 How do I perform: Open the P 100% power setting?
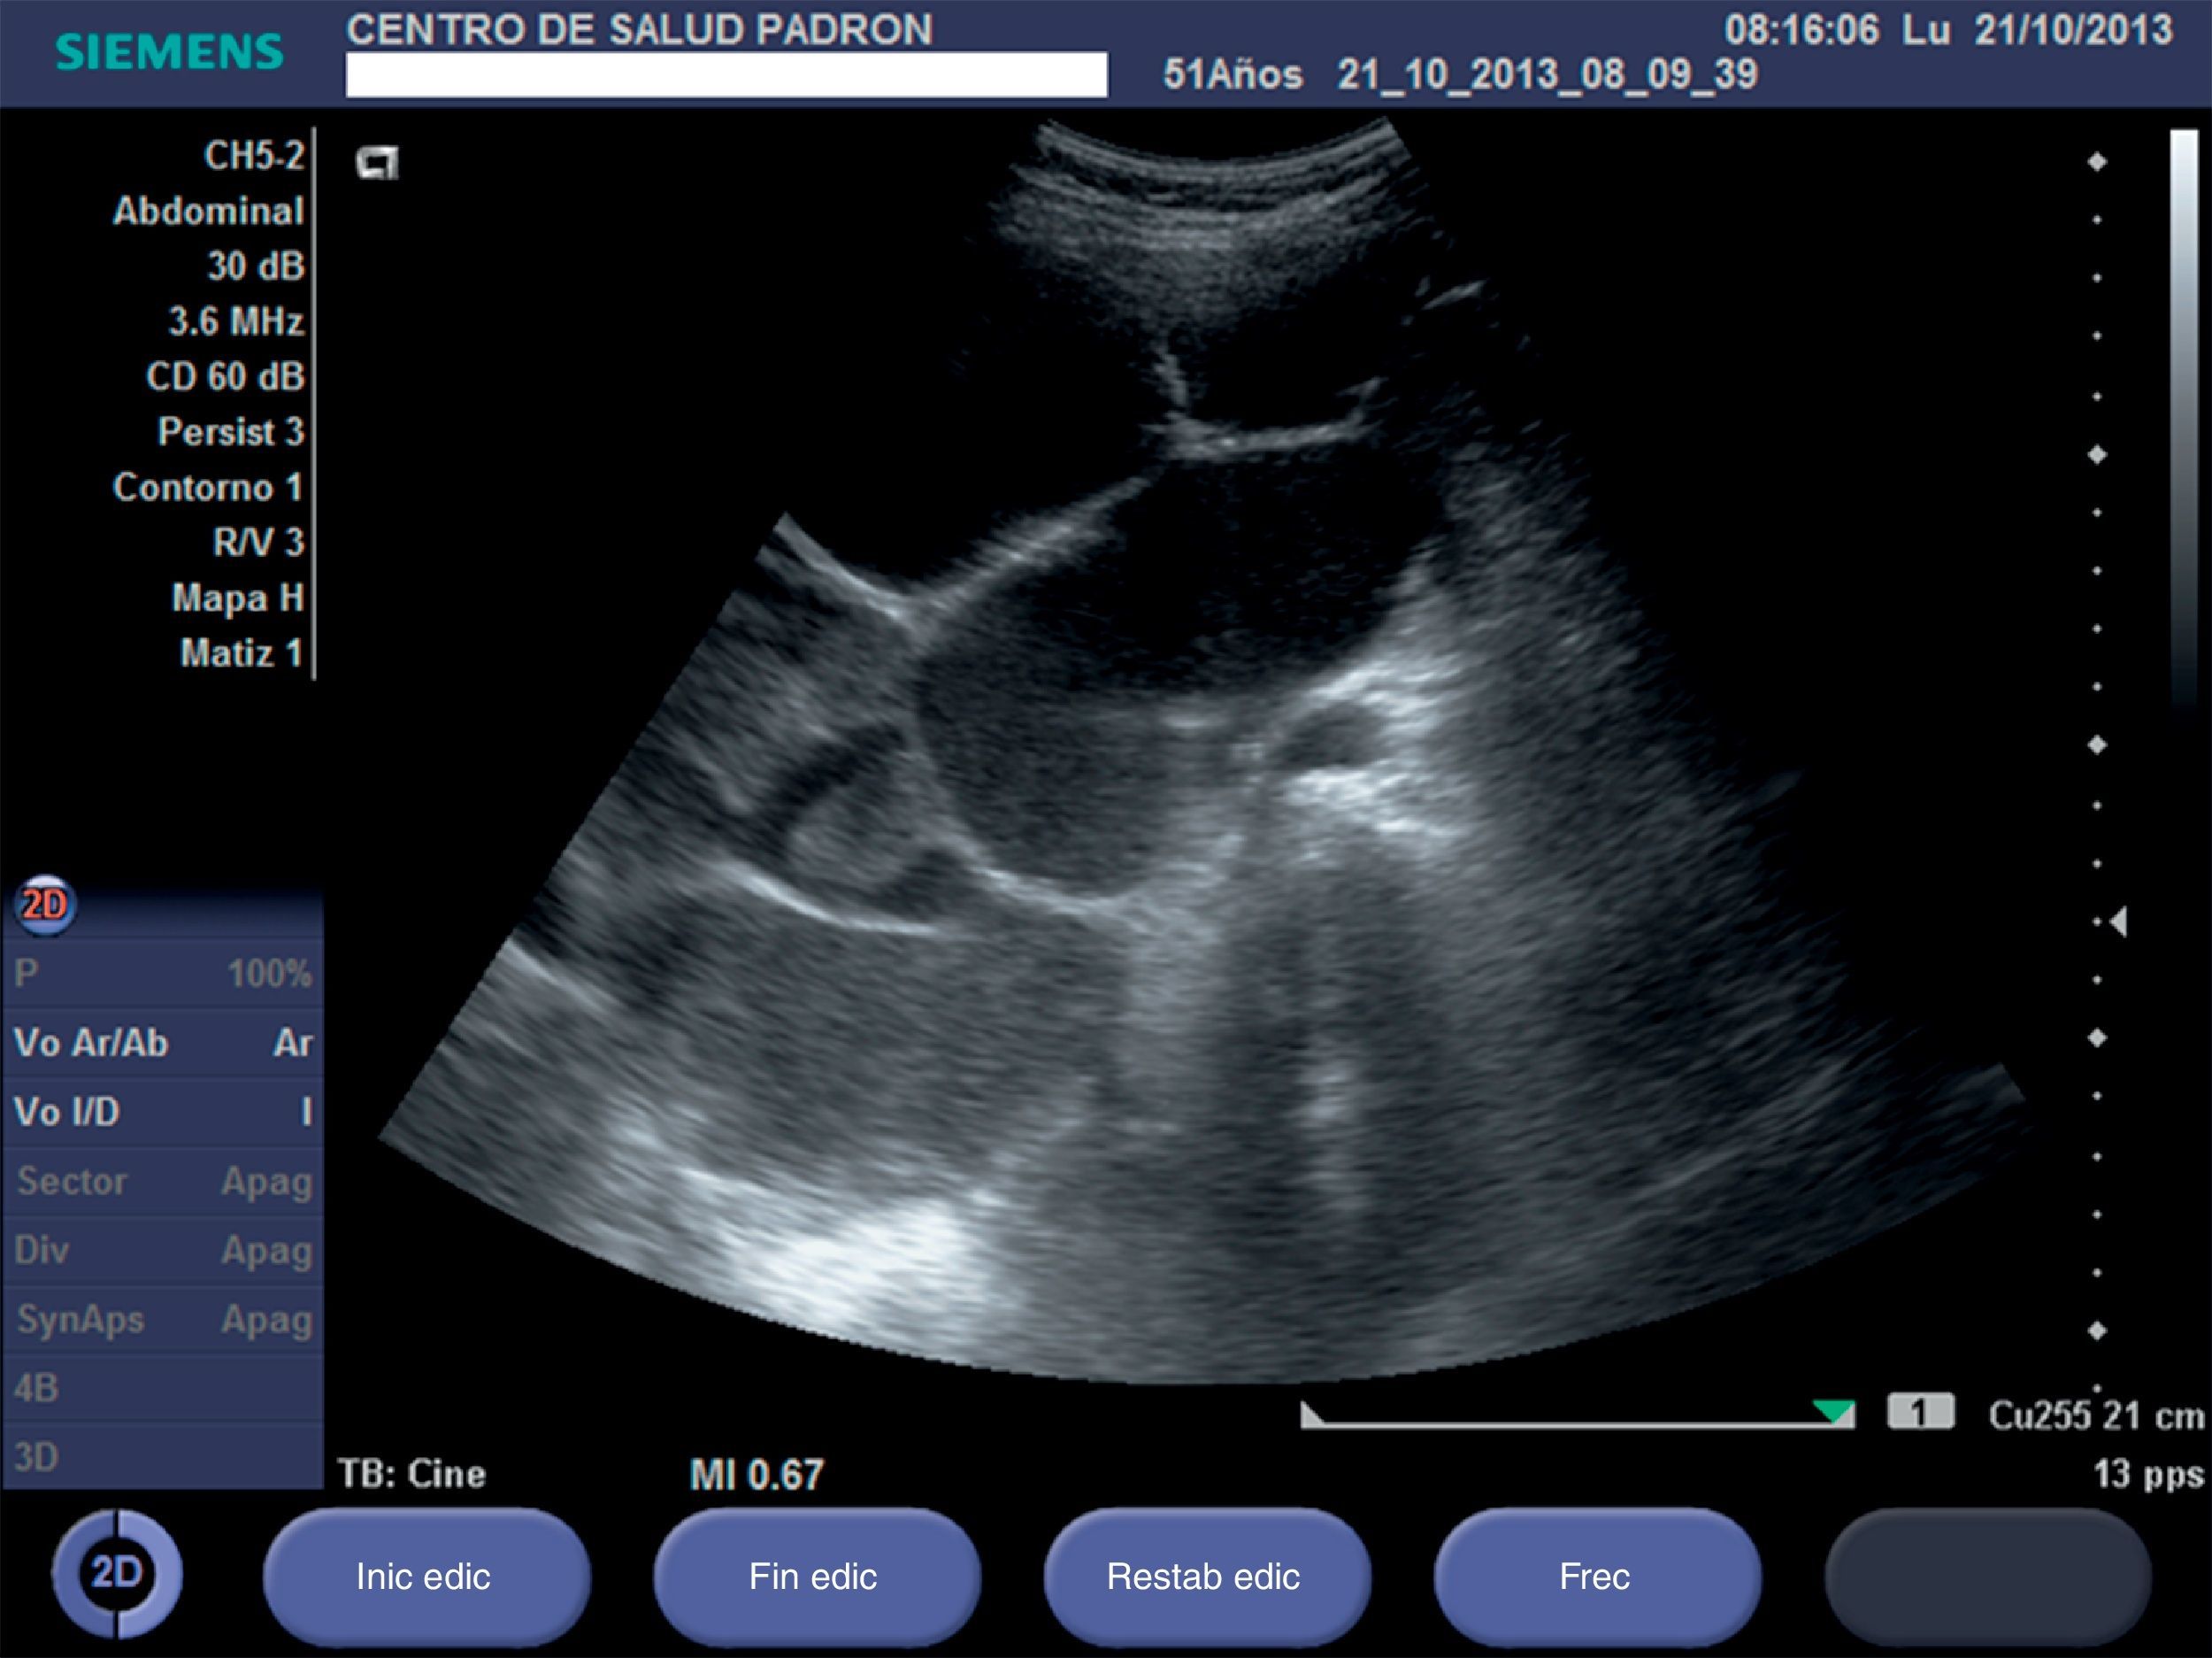click(x=163, y=974)
